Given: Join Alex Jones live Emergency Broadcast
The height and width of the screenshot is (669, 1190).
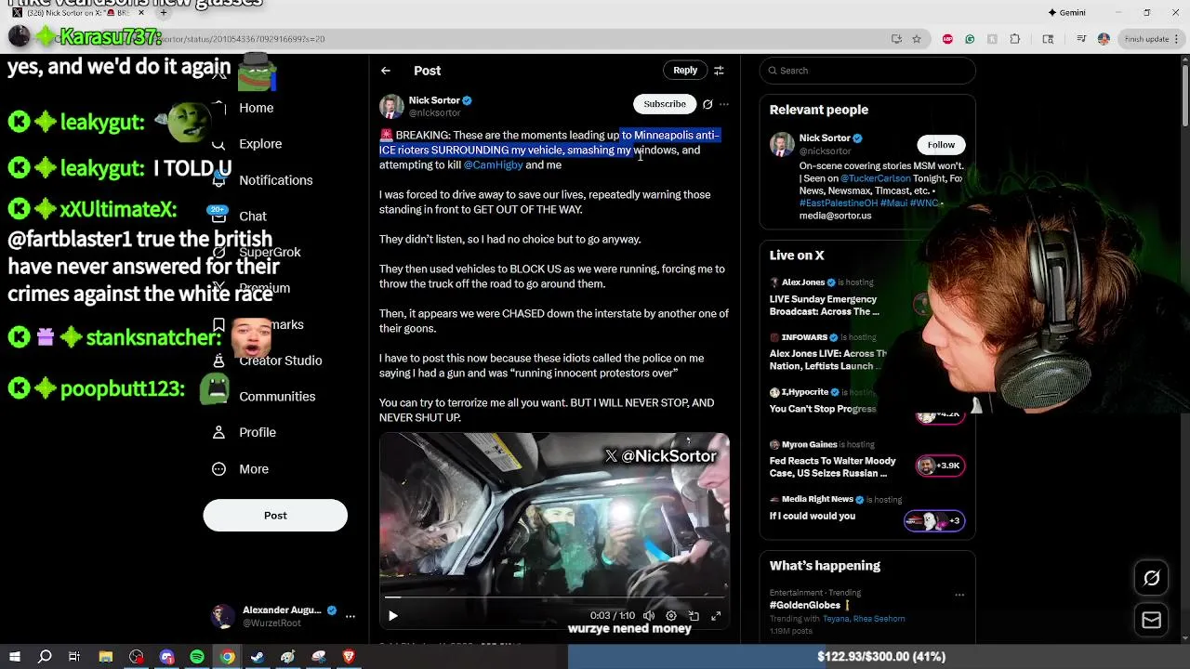Looking at the screenshot, I should pos(823,305).
